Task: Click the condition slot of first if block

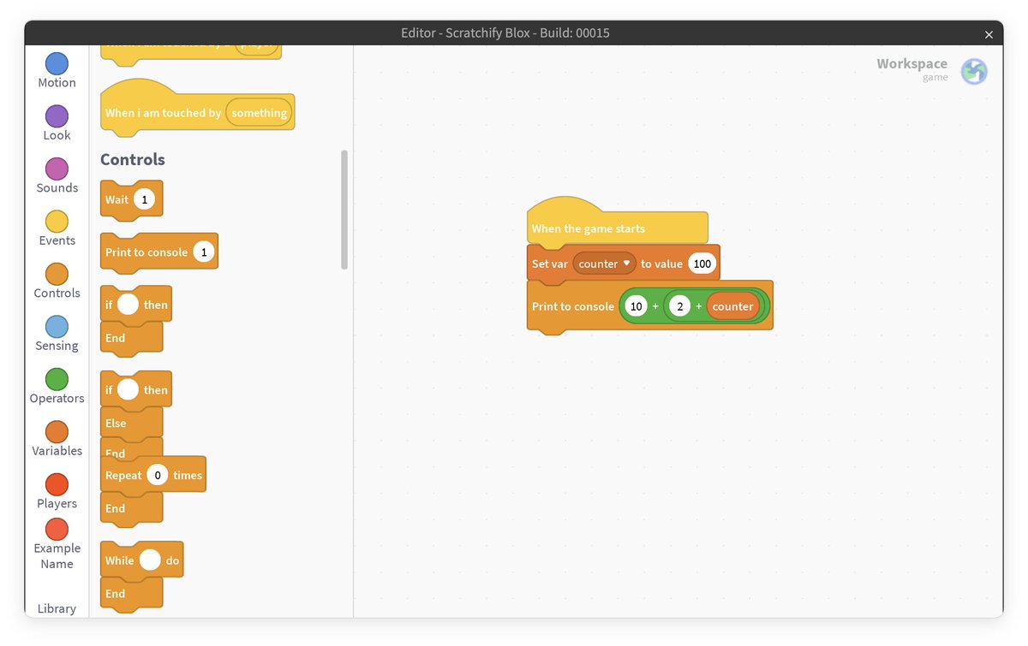Action: click(x=128, y=305)
